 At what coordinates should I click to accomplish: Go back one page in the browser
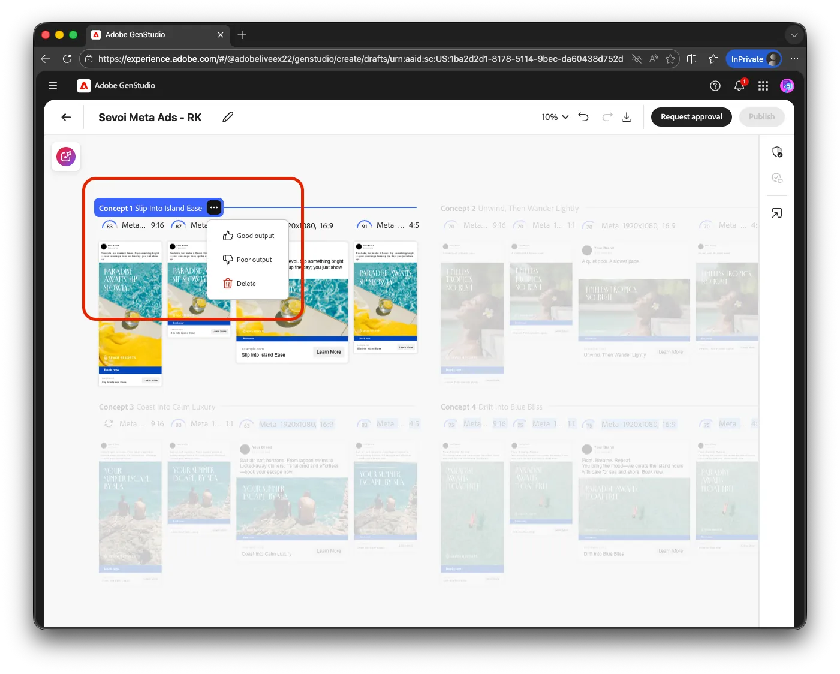coord(46,59)
